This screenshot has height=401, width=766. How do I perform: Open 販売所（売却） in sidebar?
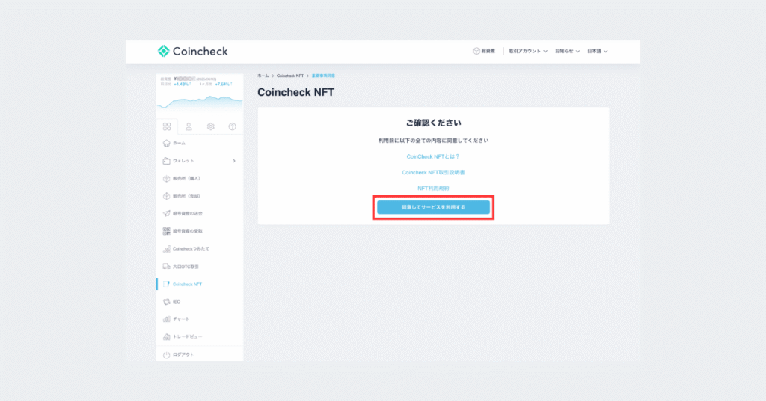199,196
